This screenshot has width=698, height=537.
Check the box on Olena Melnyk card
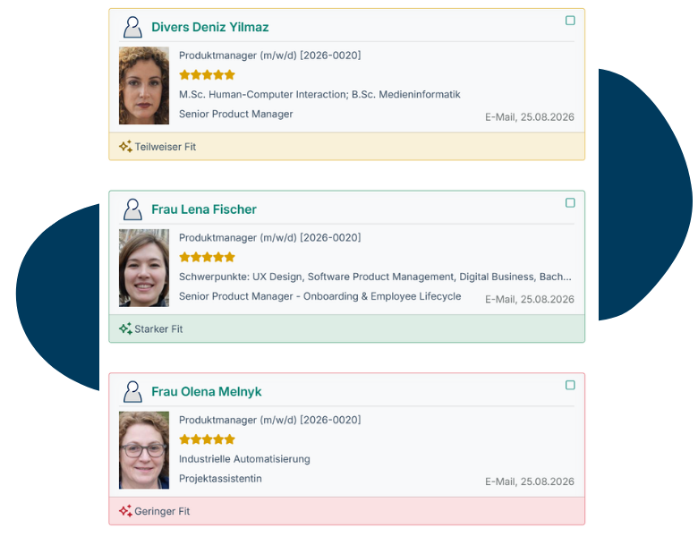click(x=570, y=385)
